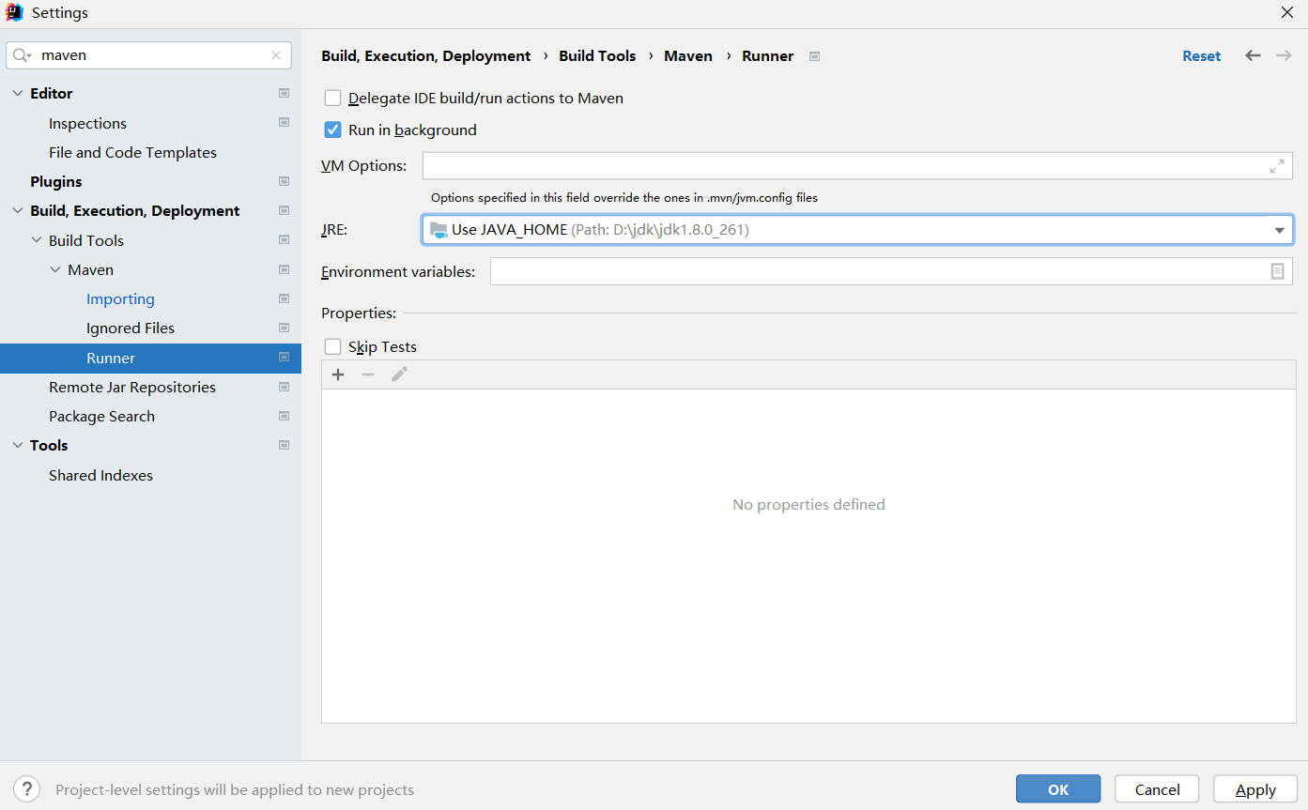The width and height of the screenshot is (1308, 810).
Task: Select Inspections in settings tree
Action: (87, 123)
